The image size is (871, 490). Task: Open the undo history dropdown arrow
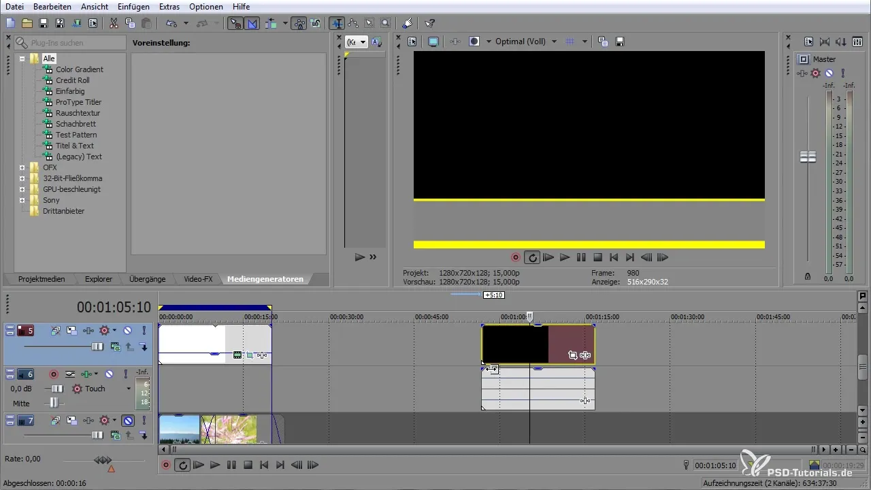(x=186, y=23)
